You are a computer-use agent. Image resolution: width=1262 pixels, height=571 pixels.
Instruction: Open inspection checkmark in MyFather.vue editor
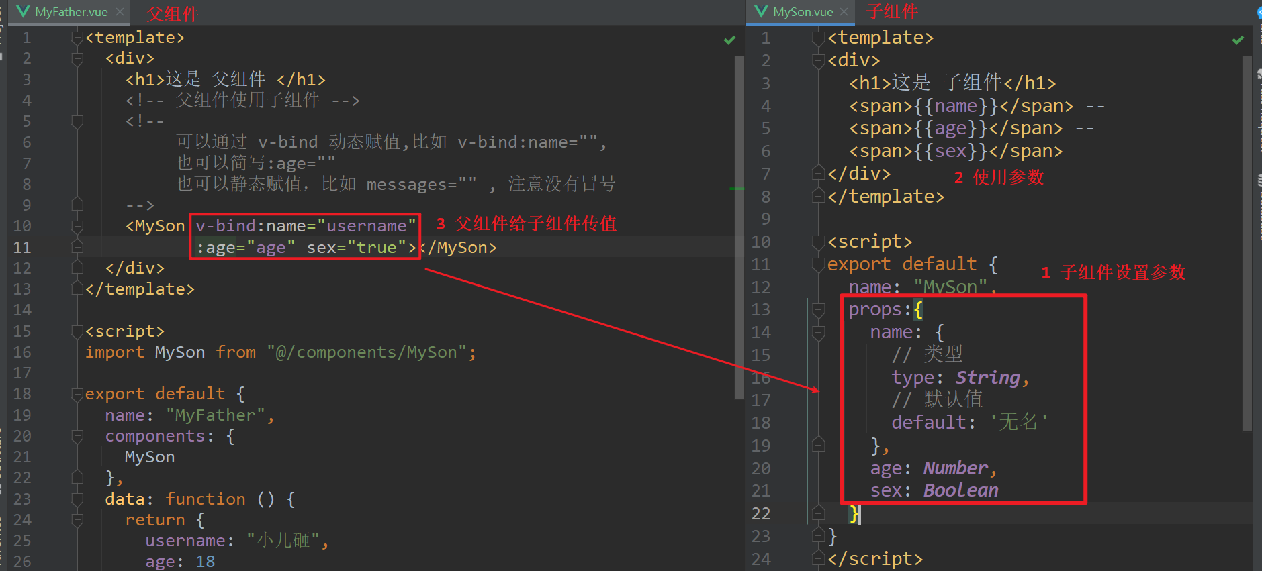click(729, 40)
